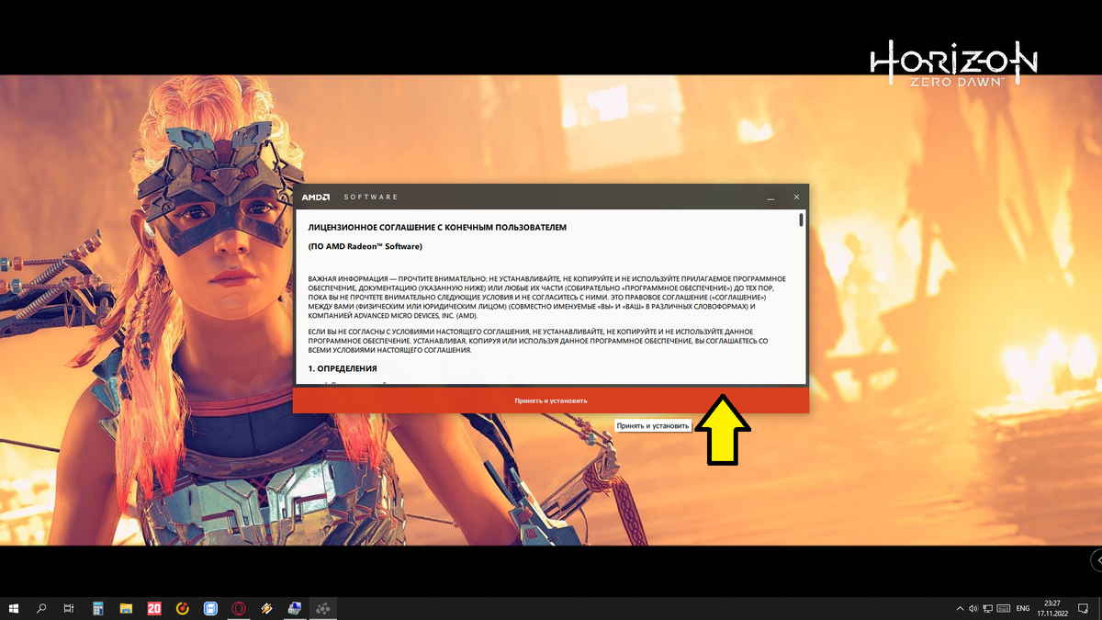Open the blue floppy-disk app on taskbar
Viewport: 1102px width, 620px height.
click(210, 608)
